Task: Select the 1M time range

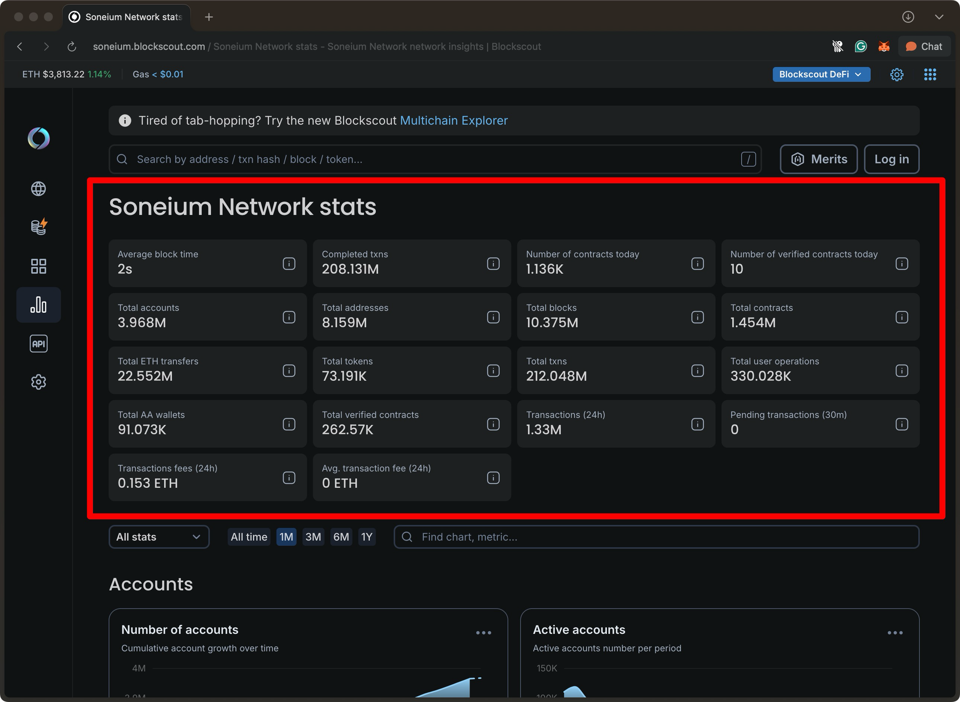Action: 287,537
